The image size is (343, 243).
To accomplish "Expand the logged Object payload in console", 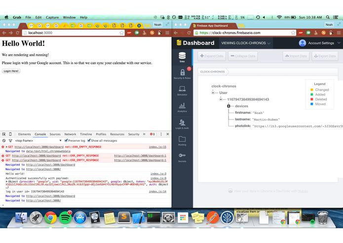I will coord(6,182).
